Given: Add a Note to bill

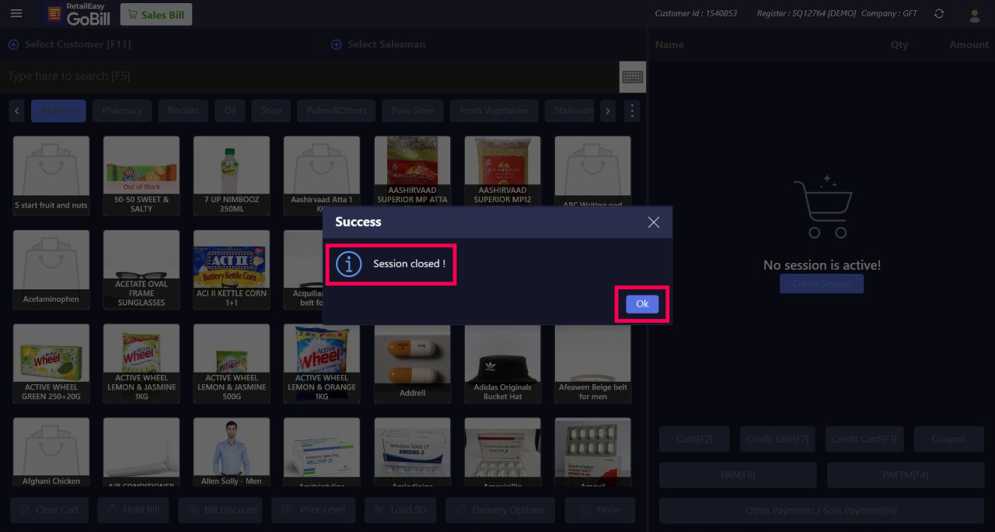Looking at the screenshot, I should click(x=600, y=510).
